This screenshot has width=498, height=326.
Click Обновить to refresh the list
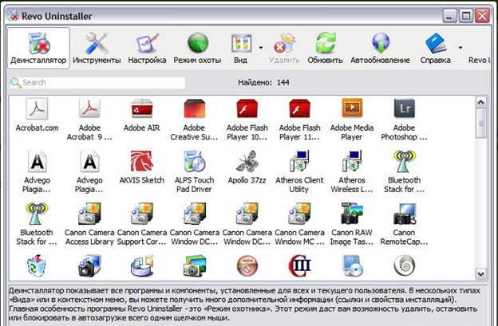click(x=325, y=48)
